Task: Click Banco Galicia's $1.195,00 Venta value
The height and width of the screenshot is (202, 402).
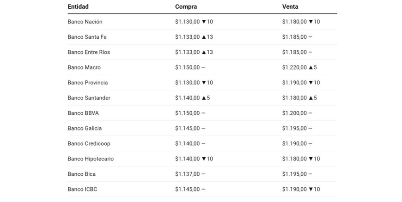Action: click(x=294, y=128)
